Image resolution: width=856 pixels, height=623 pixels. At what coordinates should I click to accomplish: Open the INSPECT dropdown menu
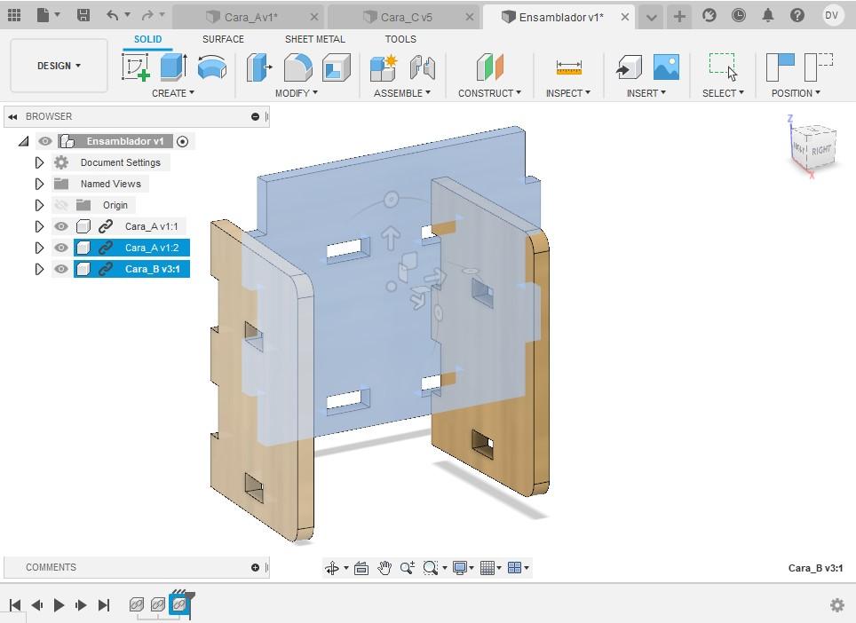point(567,93)
